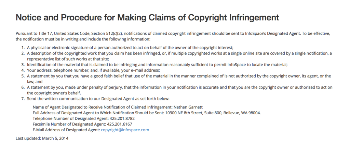Open the copyright@infospace.com email link
This screenshot has width=350, height=148.
[125, 130]
